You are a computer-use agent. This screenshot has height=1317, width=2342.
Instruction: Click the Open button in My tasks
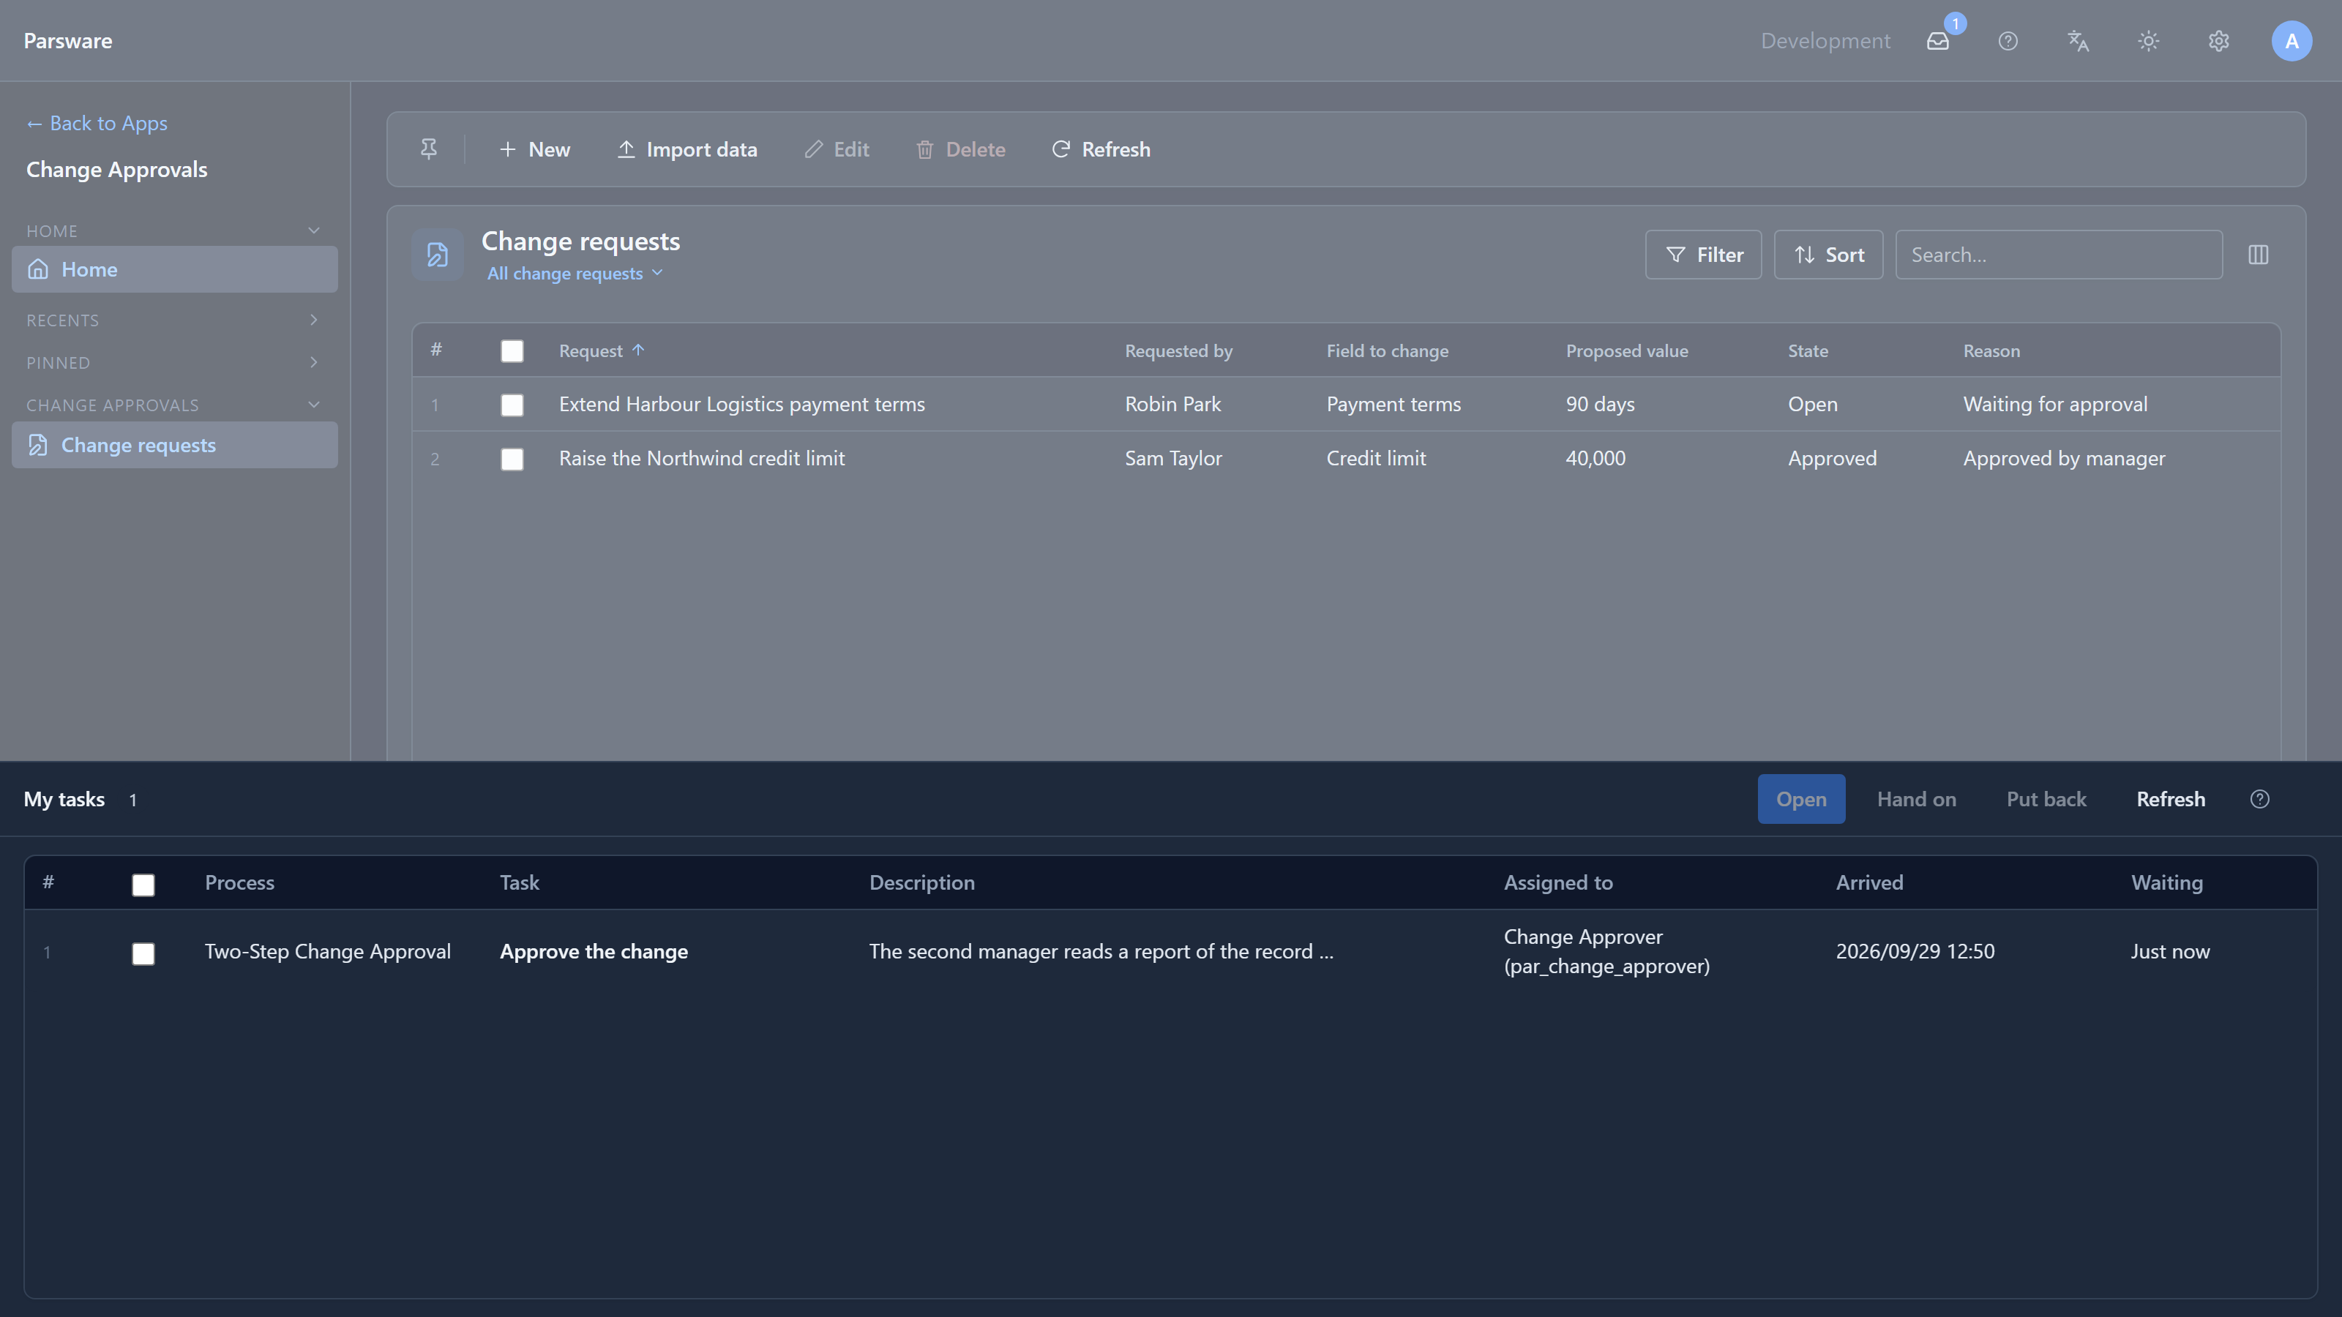click(1801, 799)
